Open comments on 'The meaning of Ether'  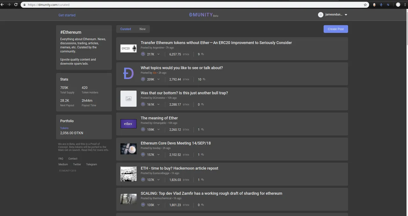(x=202, y=130)
